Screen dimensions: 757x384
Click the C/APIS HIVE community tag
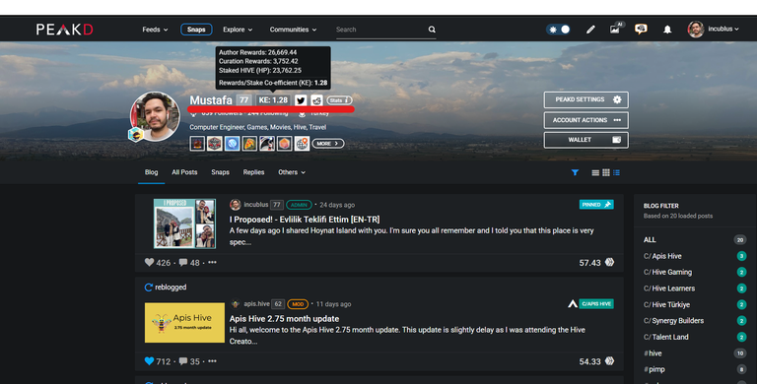coord(596,304)
